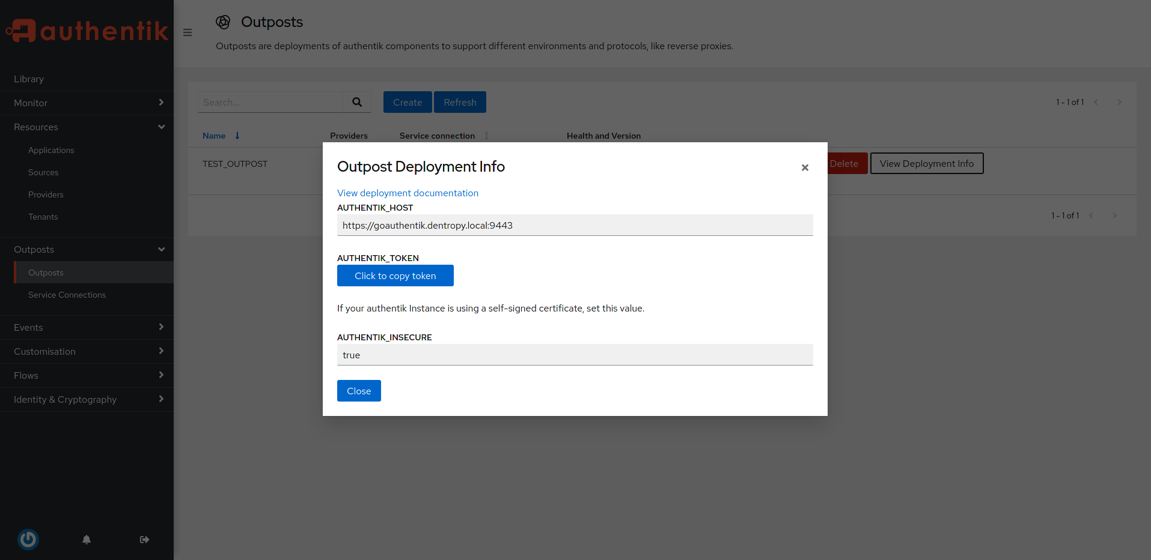This screenshot has height=560, width=1151.
Task: Expand the Monitor section
Action: point(161,103)
